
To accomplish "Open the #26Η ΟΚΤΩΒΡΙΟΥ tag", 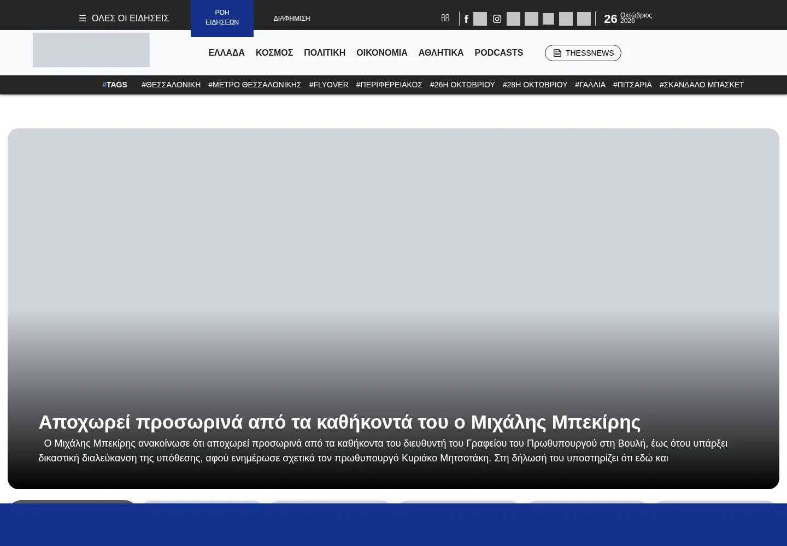I will [x=462, y=85].
